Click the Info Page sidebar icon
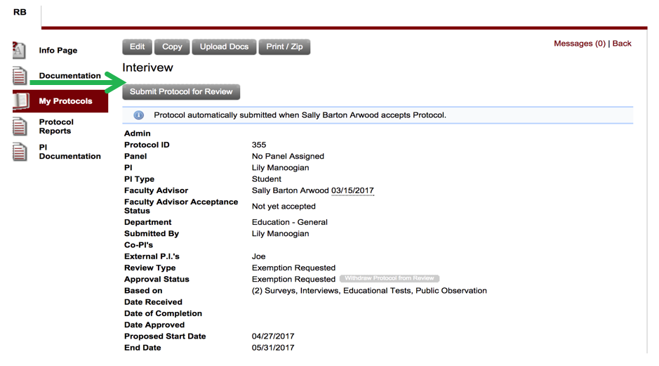Image resolution: width=659 pixels, height=366 pixels. 19,50
